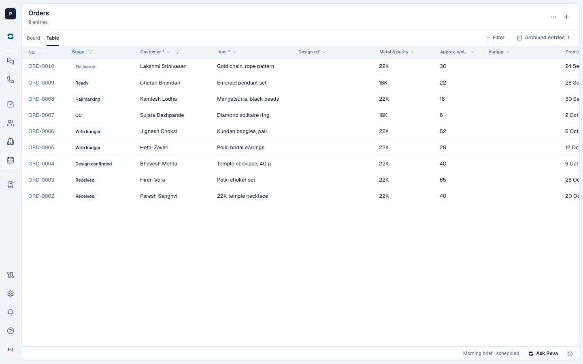Image resolution: width=583 pixels, height=364 pixels.
Task: Click the Filter button
Action: tap(495, 38)
